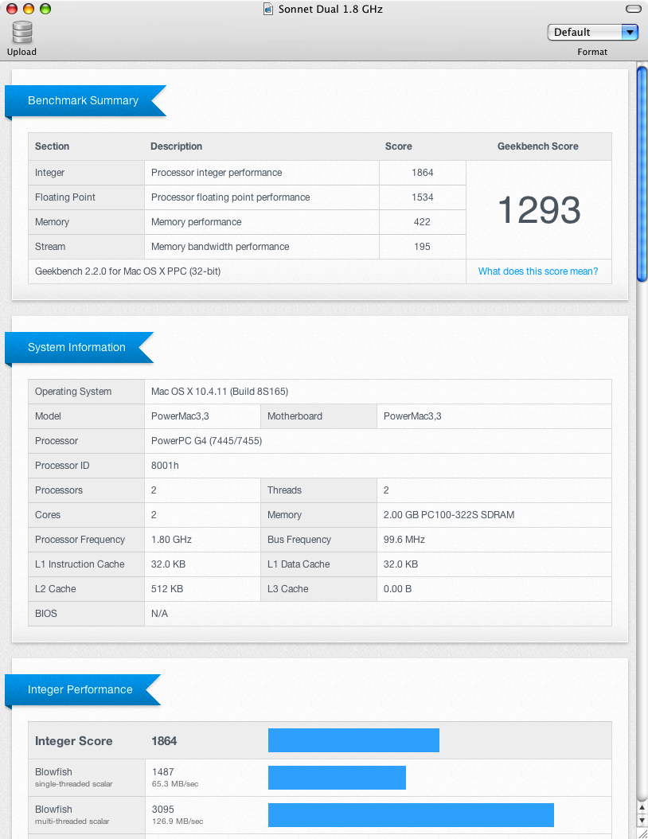
Task: Click the Geekbench Score column header
Action: 538,146
